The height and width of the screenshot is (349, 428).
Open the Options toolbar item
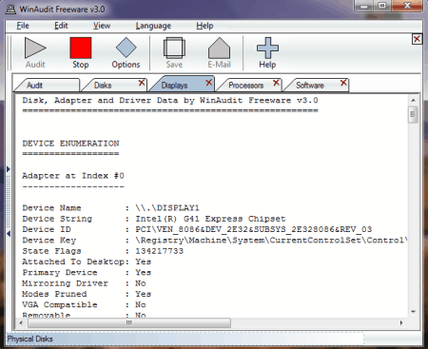pyautogui.click(x=126, y=52)
